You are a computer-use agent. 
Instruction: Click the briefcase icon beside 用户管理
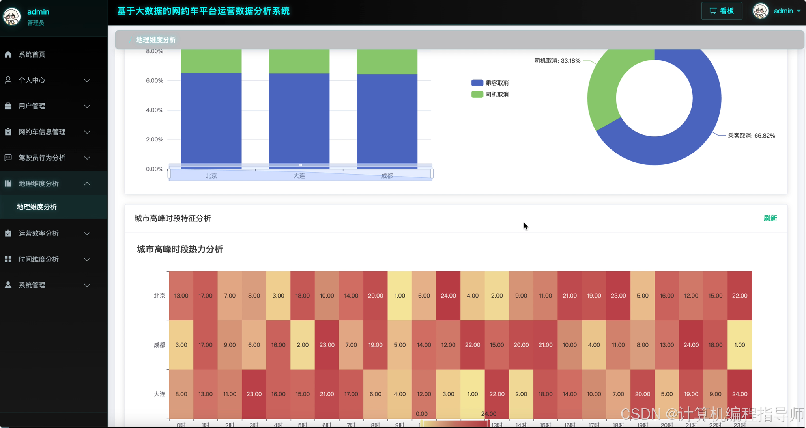[8, 106]
